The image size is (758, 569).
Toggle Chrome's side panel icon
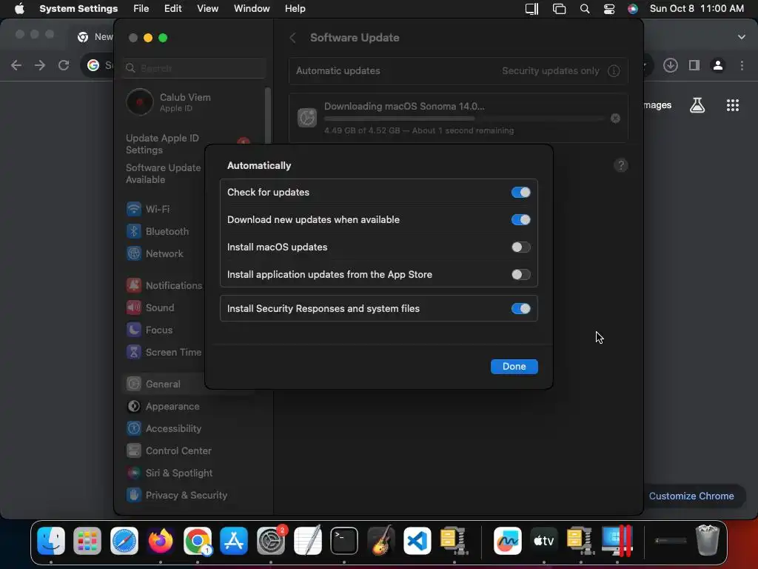click(x=694, y=65)
